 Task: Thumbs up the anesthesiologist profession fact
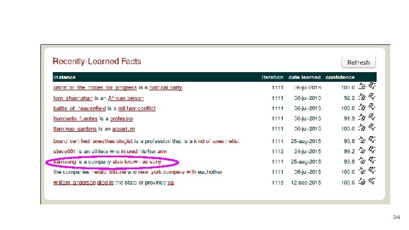[x=362, y=140]
